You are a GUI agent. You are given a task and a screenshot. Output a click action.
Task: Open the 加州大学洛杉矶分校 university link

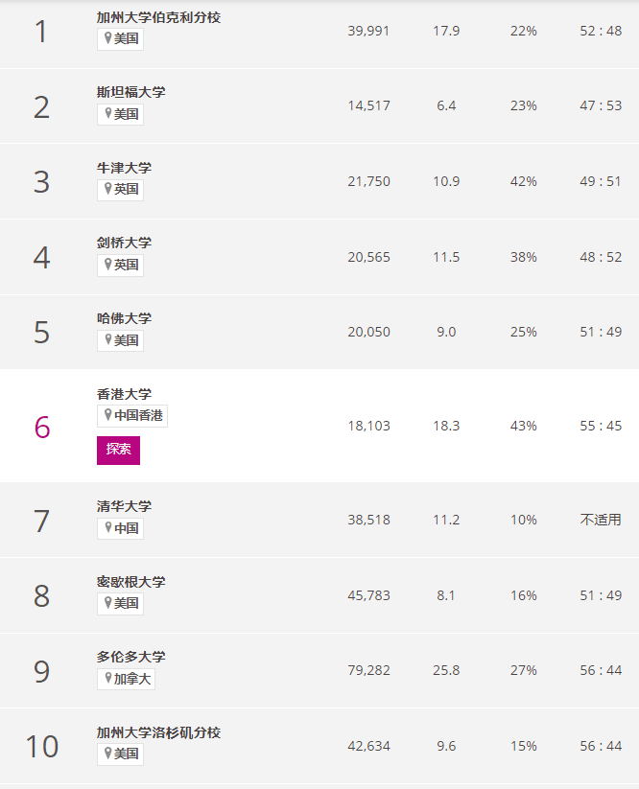158,732
